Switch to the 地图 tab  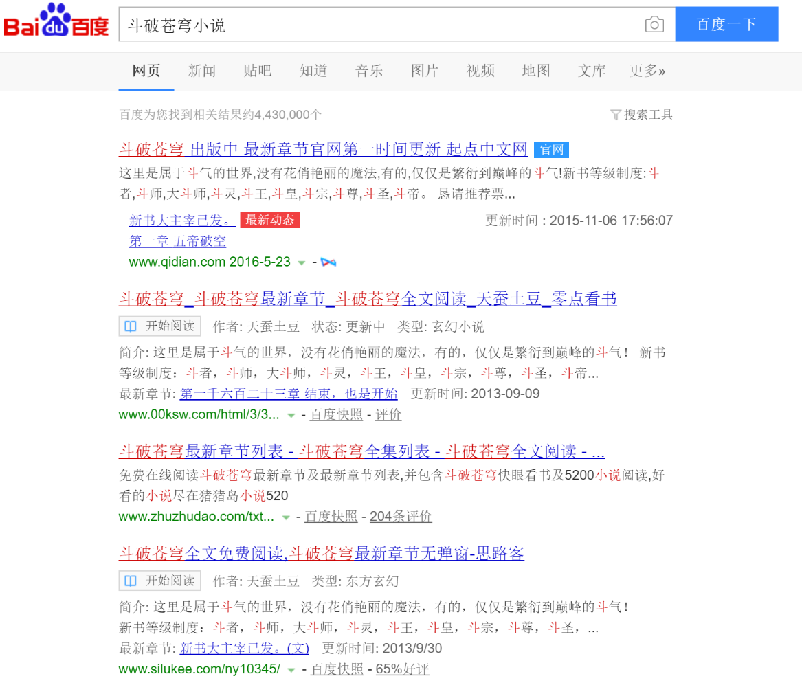[x=536, y=71]
